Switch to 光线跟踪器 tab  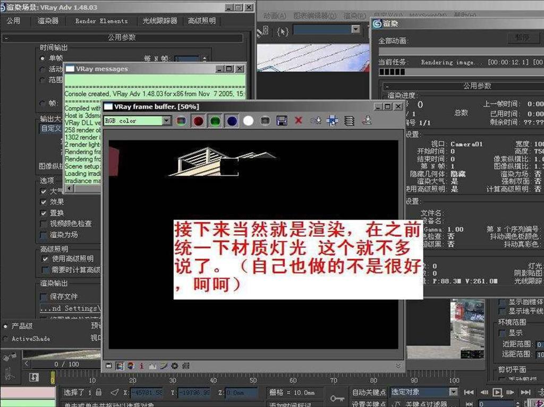[159, 21]
